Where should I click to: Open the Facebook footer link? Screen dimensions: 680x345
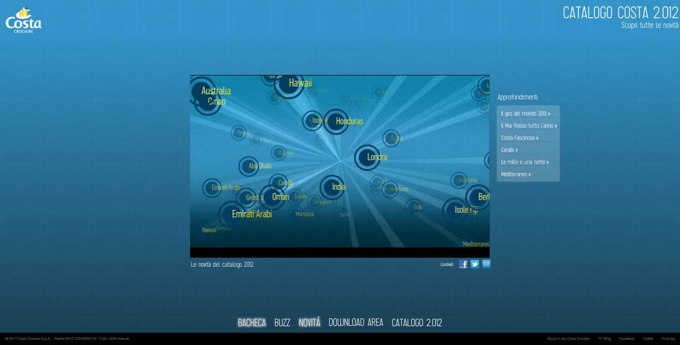(627, 339)
